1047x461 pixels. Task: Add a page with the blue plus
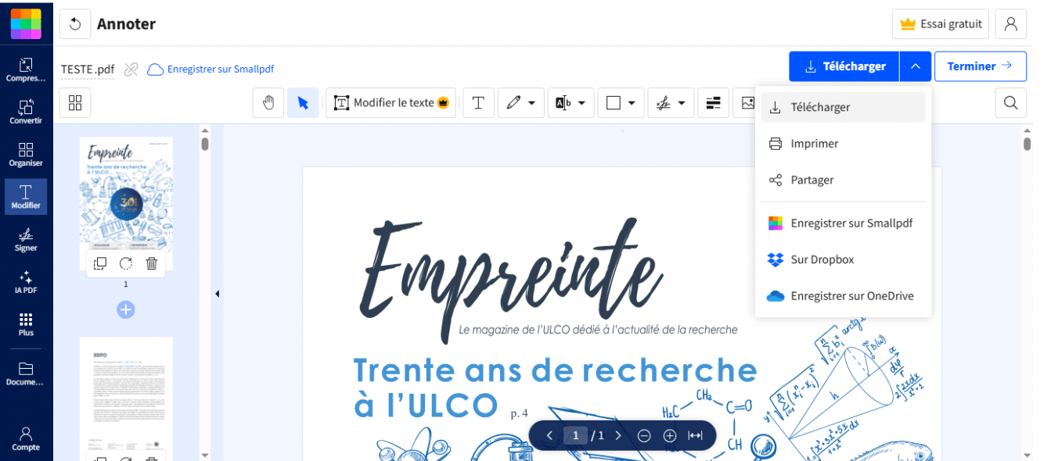pos(126,310)
